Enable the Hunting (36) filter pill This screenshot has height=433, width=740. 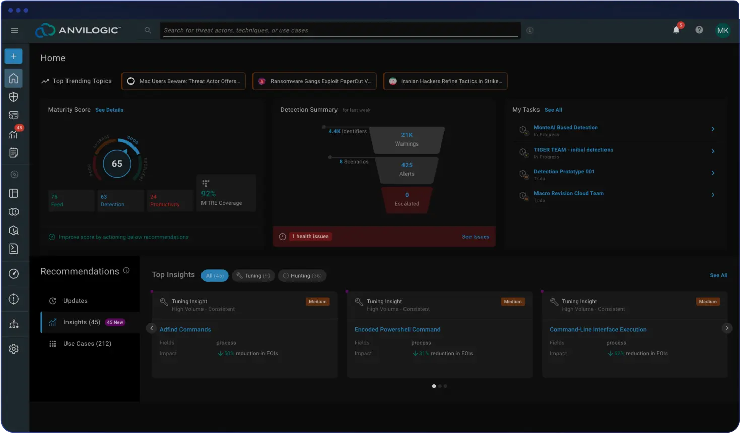tap(302, 275)
